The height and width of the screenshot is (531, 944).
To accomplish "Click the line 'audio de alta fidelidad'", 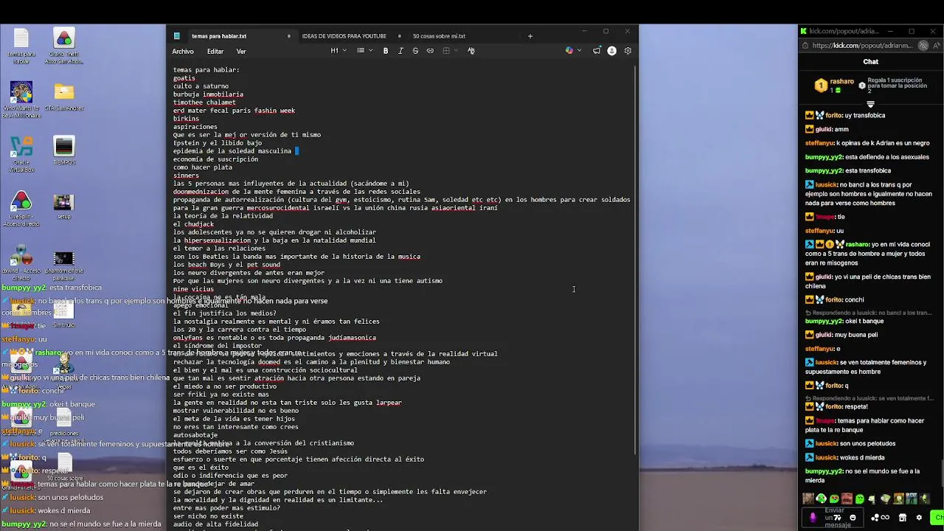I will [x=215, y=524].
